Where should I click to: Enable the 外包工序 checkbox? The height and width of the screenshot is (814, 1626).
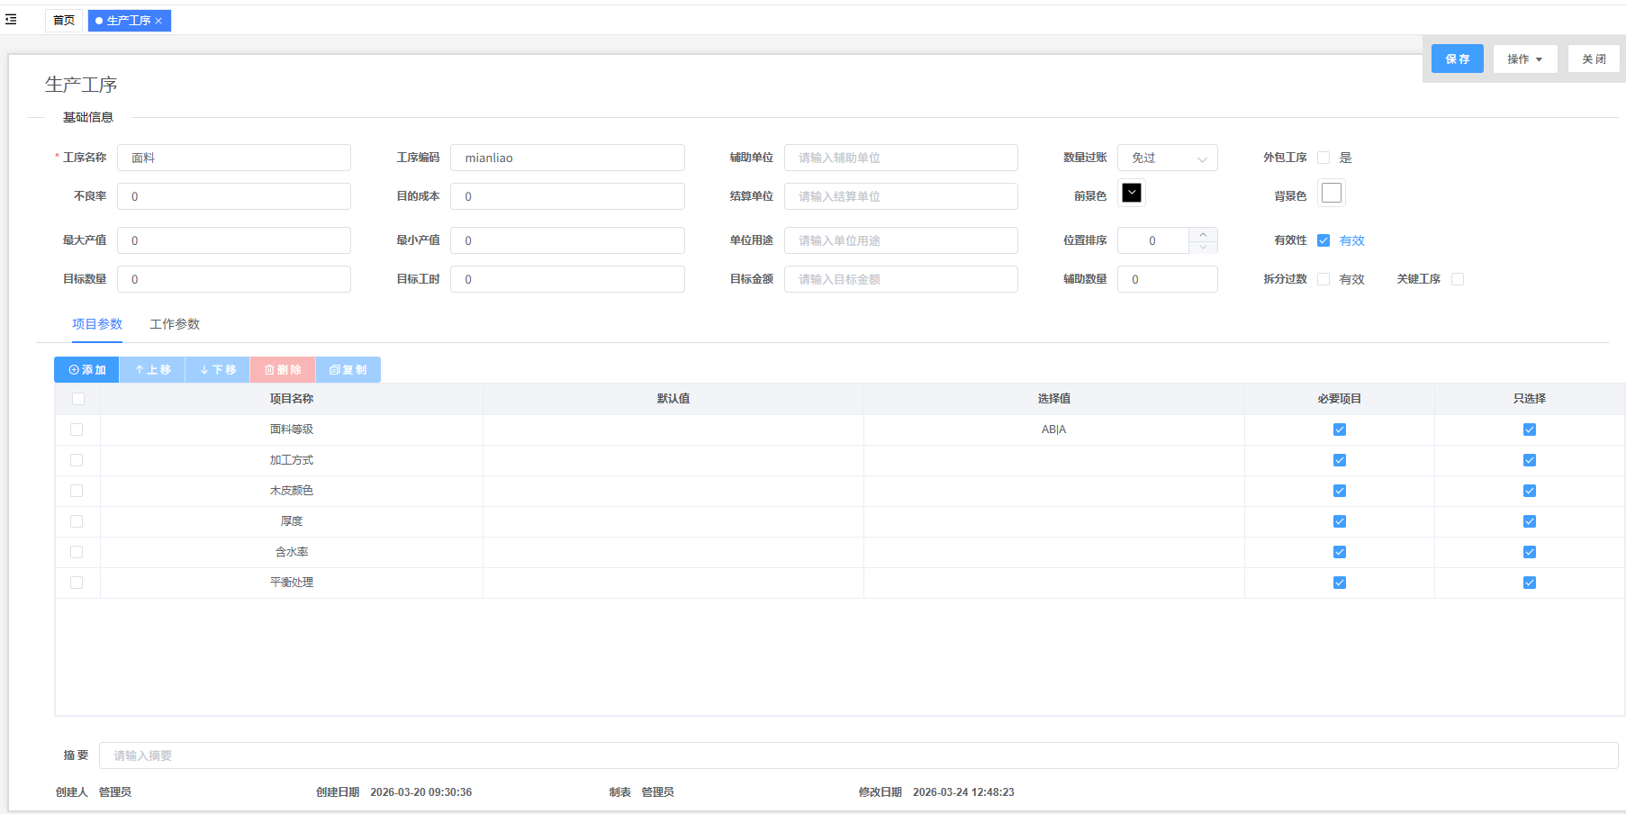1323,158
